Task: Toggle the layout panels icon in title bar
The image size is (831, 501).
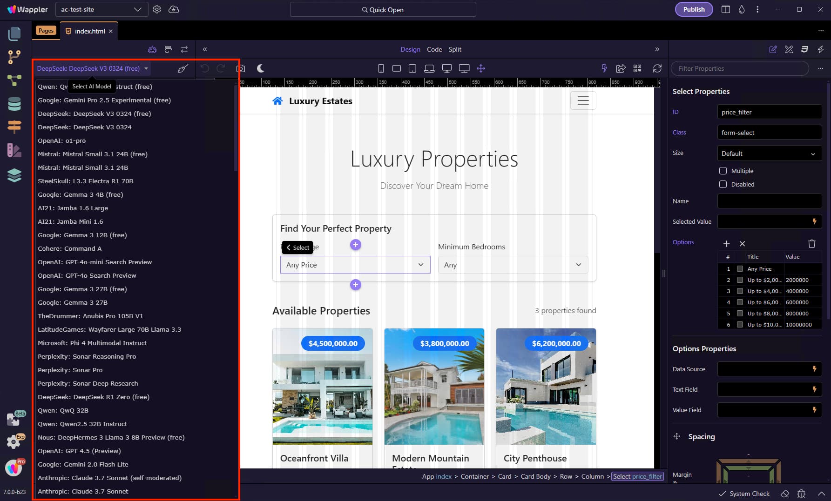Action: [x=725, y=9]
